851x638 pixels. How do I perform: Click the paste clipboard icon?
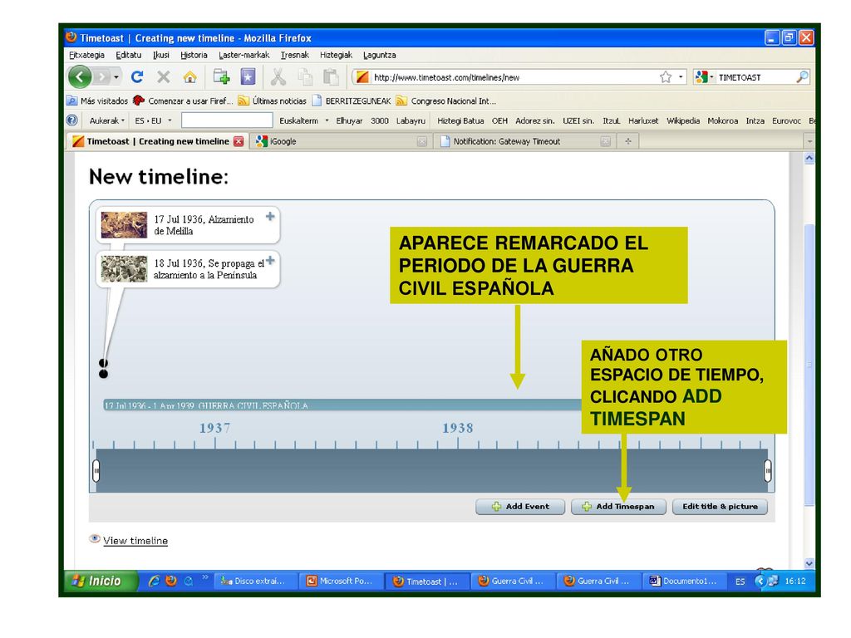[x=331, y=77]
